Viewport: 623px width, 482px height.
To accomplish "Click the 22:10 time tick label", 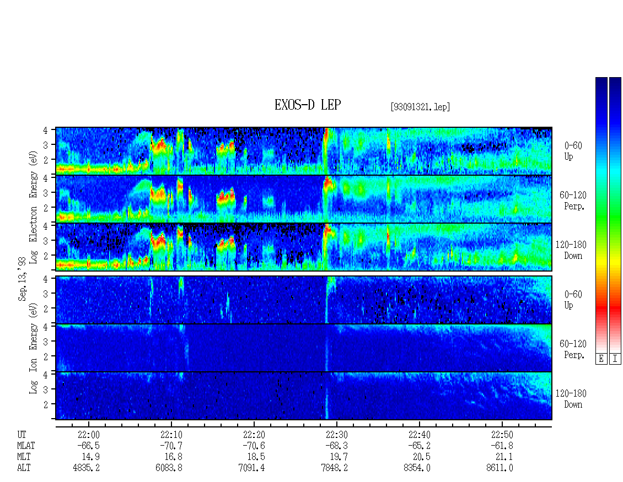I will tap(171, 435).
